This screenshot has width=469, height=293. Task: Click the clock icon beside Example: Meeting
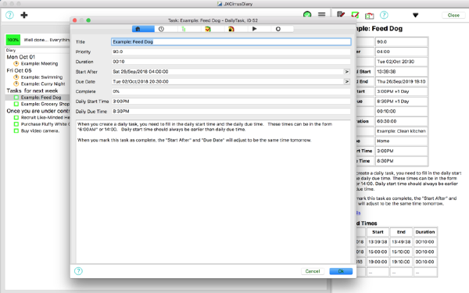tap(16, 63)
